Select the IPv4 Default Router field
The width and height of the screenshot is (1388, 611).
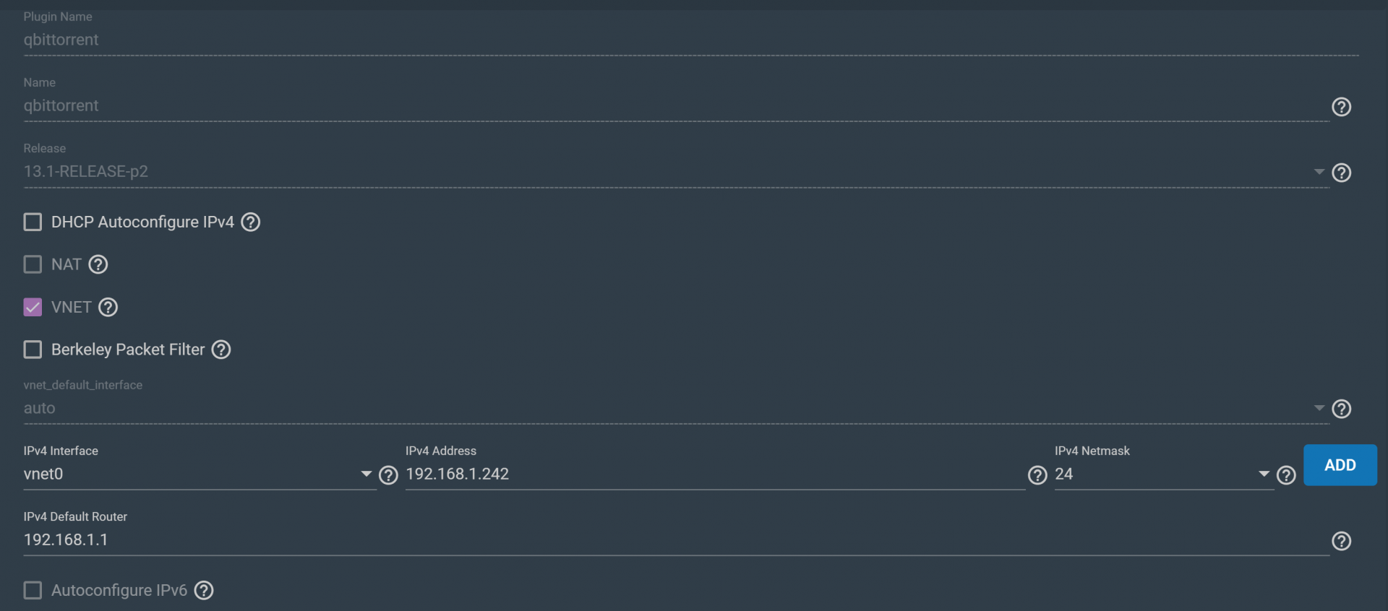point(676,539)
